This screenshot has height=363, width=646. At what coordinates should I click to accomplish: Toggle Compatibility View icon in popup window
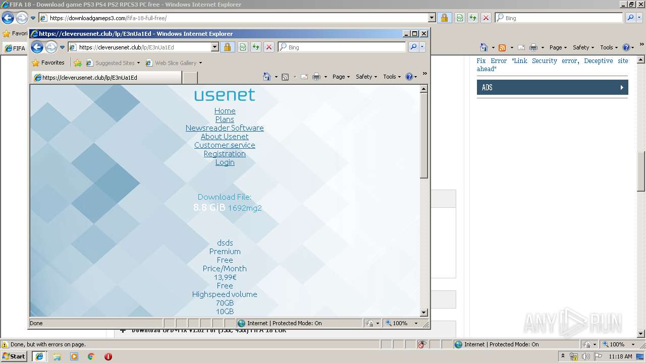point(243,47)
